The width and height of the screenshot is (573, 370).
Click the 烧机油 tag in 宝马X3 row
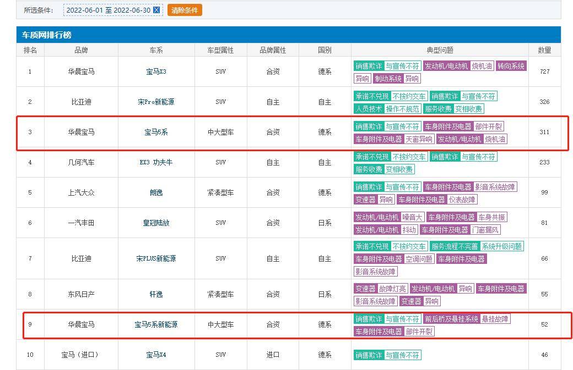pyautogui.click(x=482, y=67)
